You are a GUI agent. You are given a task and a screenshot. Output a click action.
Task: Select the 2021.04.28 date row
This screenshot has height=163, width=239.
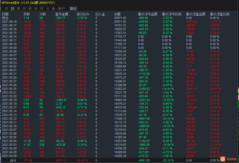pyautogui.click(x=9, y=156)
